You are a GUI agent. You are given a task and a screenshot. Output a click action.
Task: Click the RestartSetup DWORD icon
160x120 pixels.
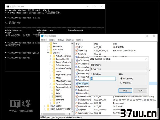(77, 74)
